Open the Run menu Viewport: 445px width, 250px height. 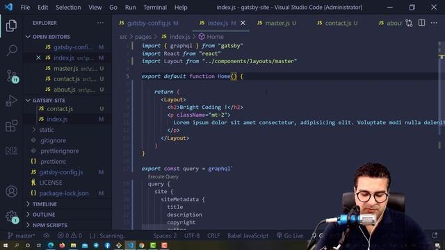coord(130,8)
